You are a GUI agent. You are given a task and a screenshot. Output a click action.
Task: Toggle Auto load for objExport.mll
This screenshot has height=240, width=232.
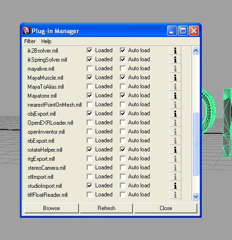pos(123,113)
